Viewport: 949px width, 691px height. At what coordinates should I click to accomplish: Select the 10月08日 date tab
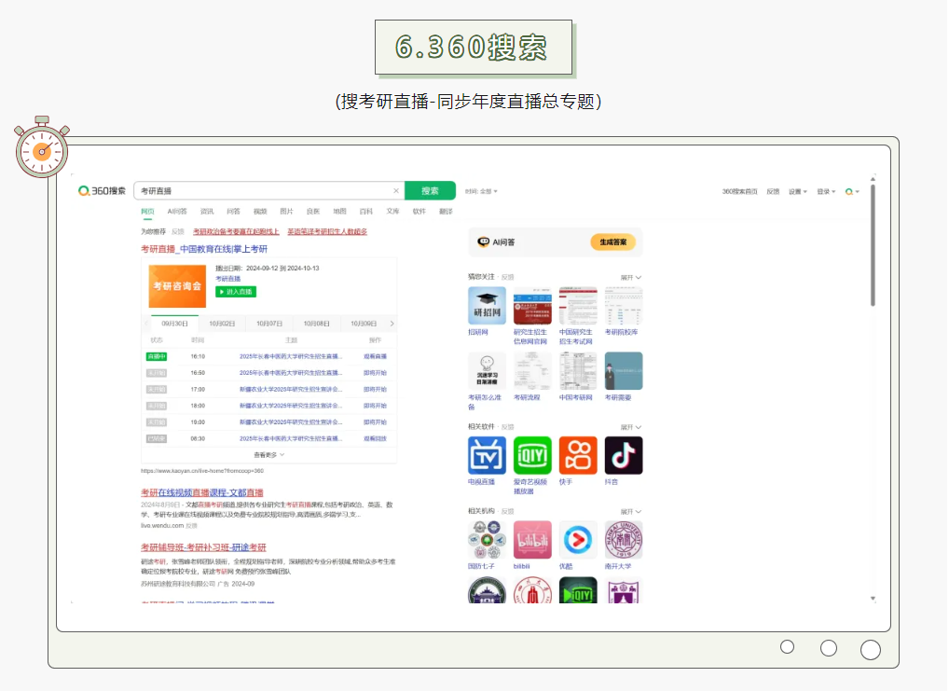(x=317, y=324)
